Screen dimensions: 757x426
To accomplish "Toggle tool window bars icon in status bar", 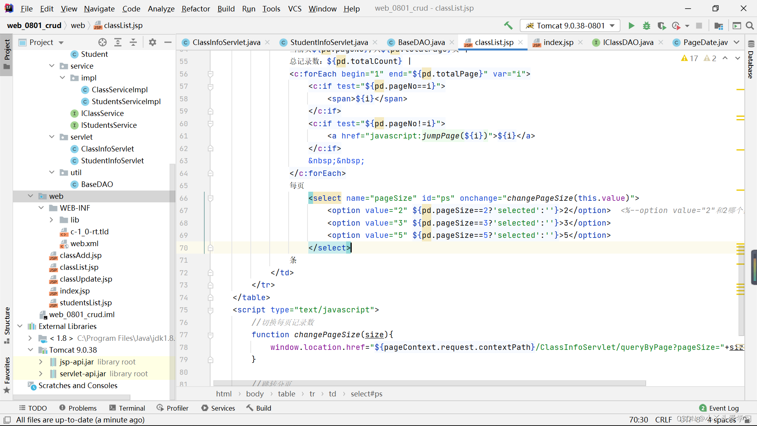I will 7,420.
